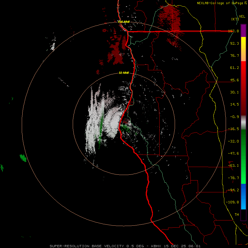The width and height of the screenshot is (248, 248).
Task: Click the 92.3 scale value
Action: coord(234,43)
